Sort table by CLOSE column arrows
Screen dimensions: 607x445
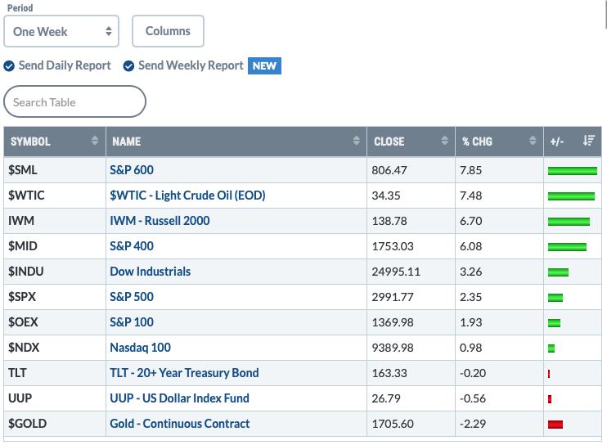coord(445,141)
